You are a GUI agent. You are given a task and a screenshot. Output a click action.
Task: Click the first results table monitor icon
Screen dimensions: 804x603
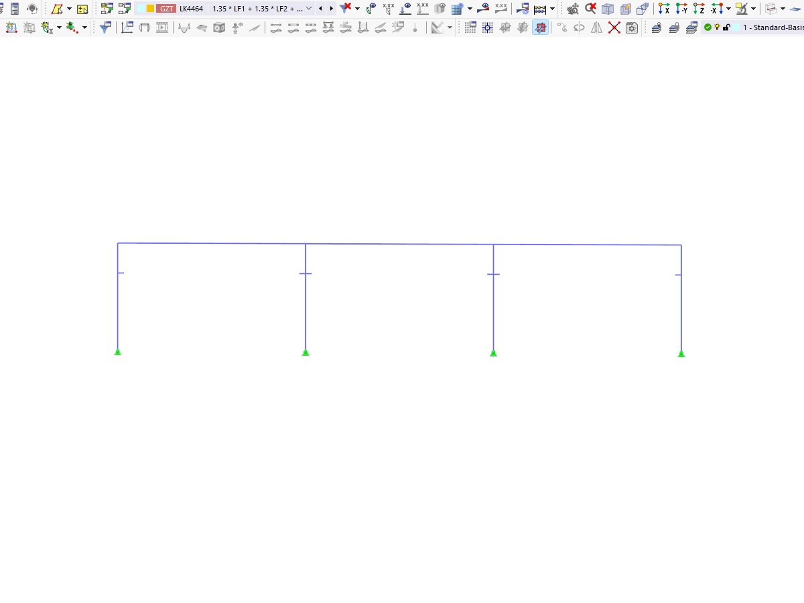pos(107,9)
